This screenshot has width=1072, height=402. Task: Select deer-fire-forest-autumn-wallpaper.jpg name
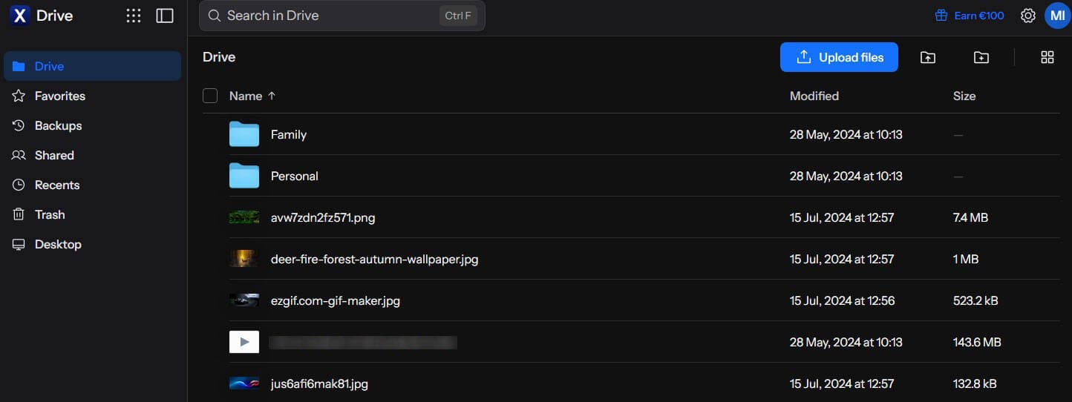[375, 259]
